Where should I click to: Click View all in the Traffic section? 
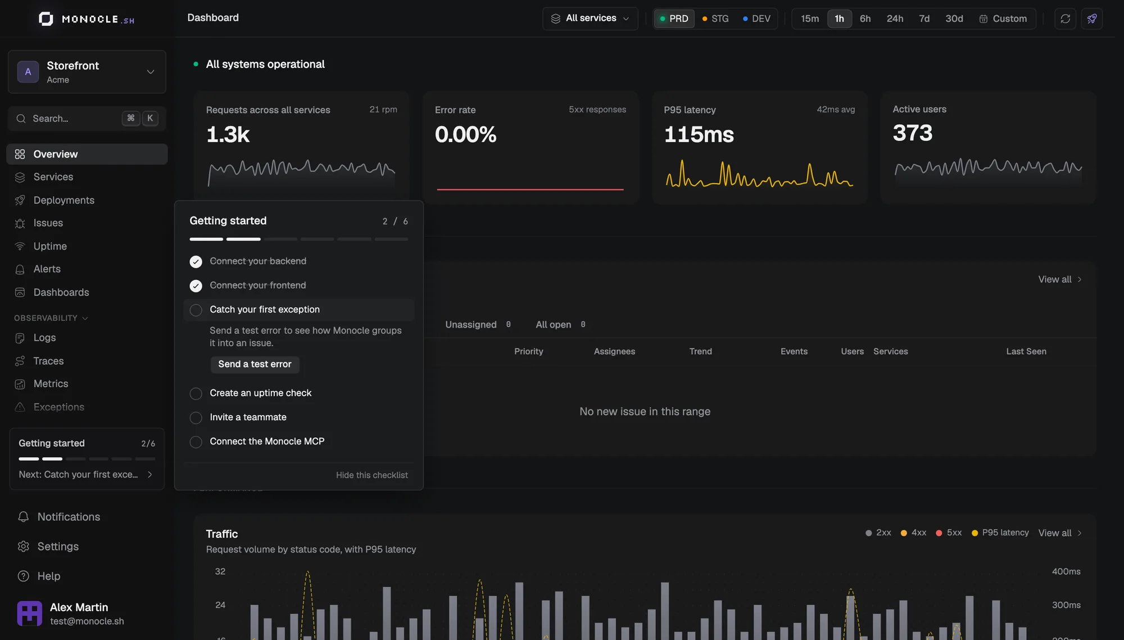(1060, 533)
